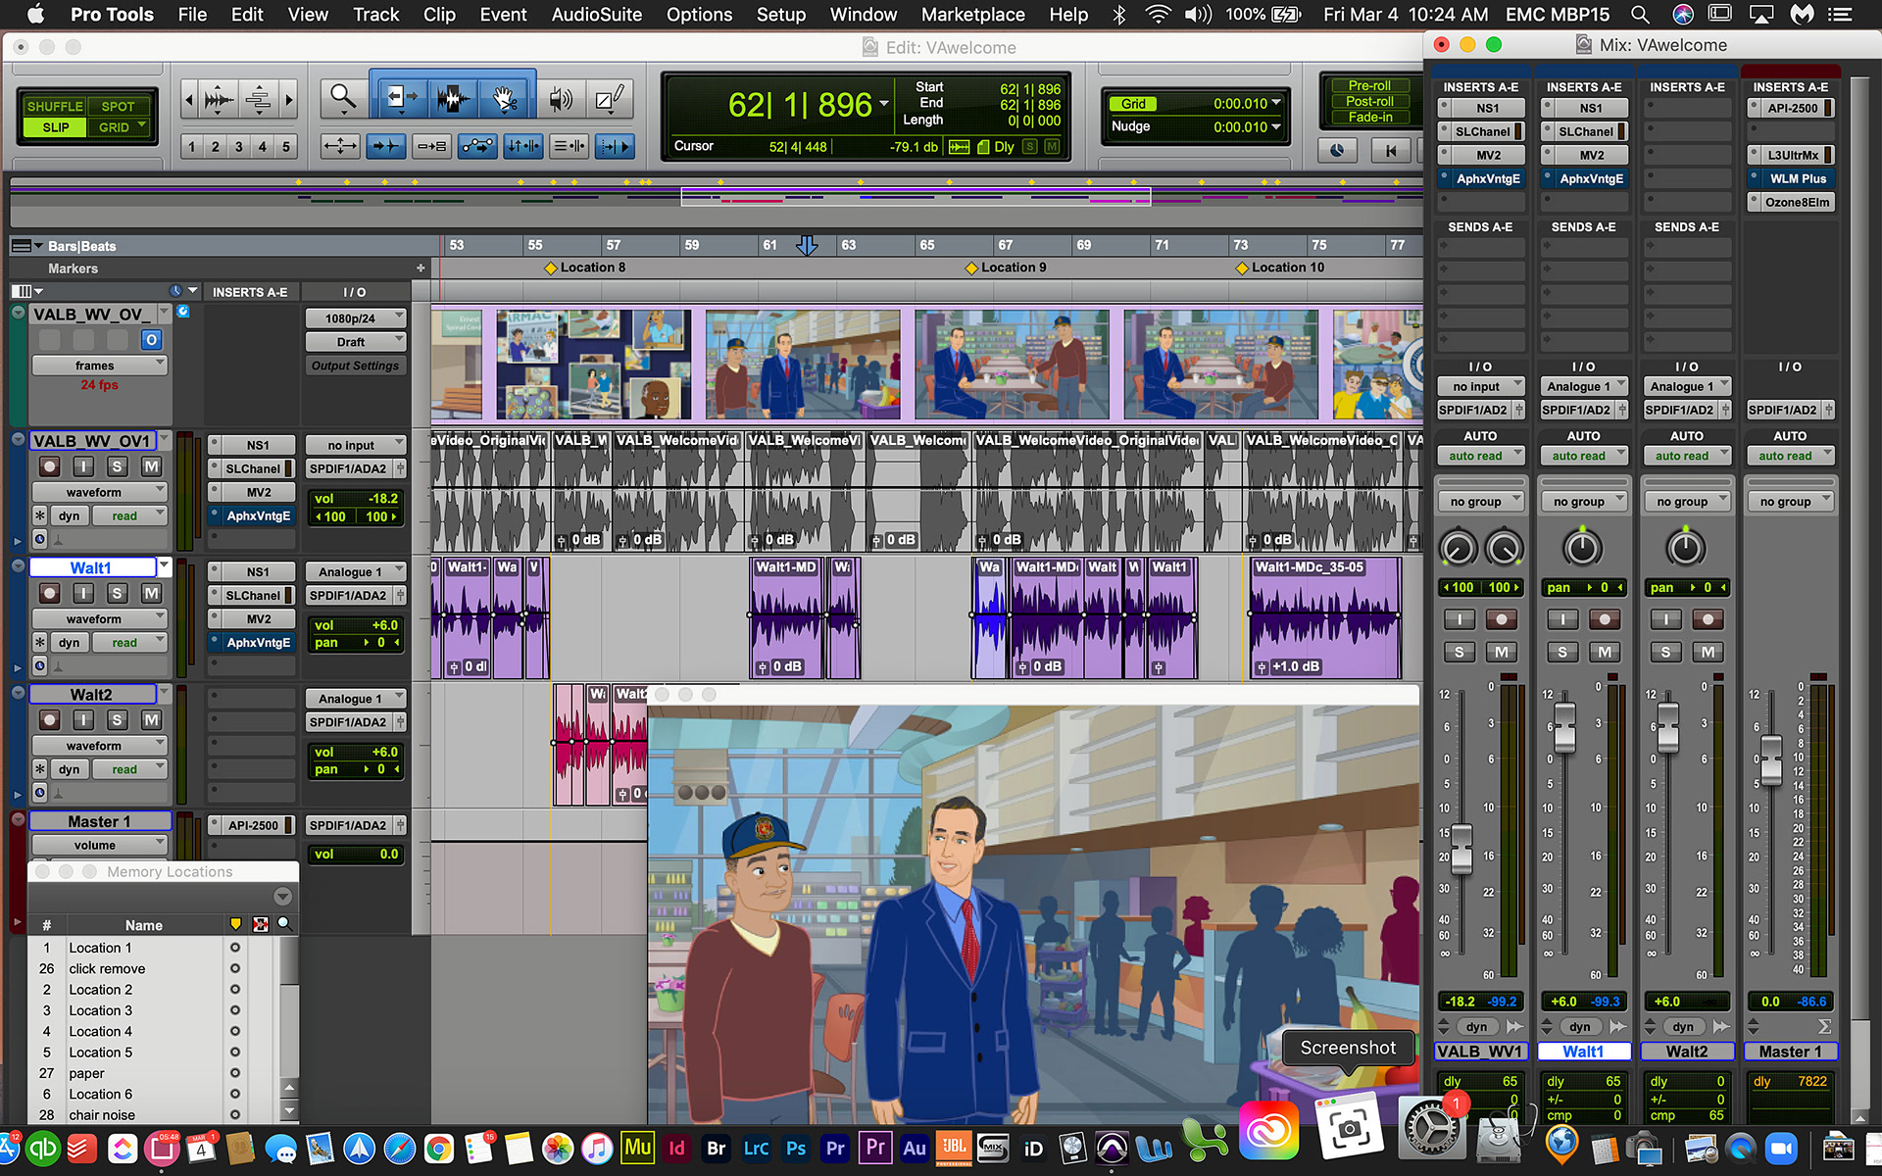Toggle video online button on VALB_WV_OV track
This screenshot has height=1176, width=1882.
coord(151,340)
